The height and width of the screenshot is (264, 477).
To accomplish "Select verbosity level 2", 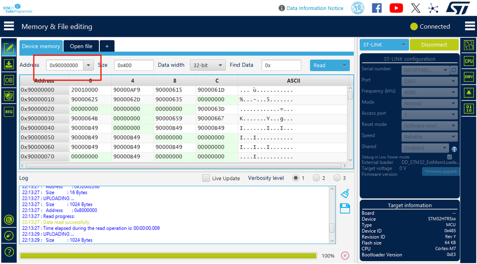I will [317, 178].
